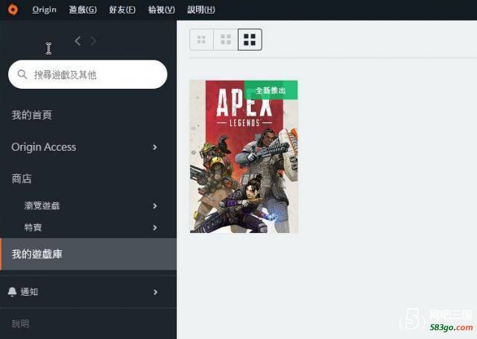Click the search magnifier icon
477x339 pixels.
pyautogui.click(x=22, y=74)
